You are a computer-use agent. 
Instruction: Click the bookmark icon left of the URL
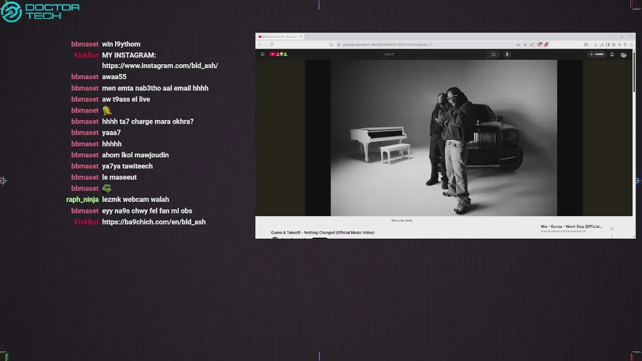coord(331,45)
